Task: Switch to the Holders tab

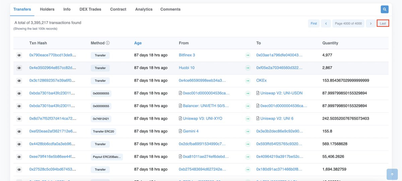Action: tap(47, 9)
